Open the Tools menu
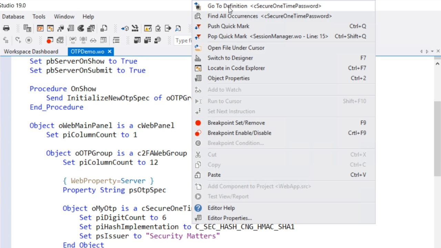The width and height of the screenshot is (441, 248). 39,17
